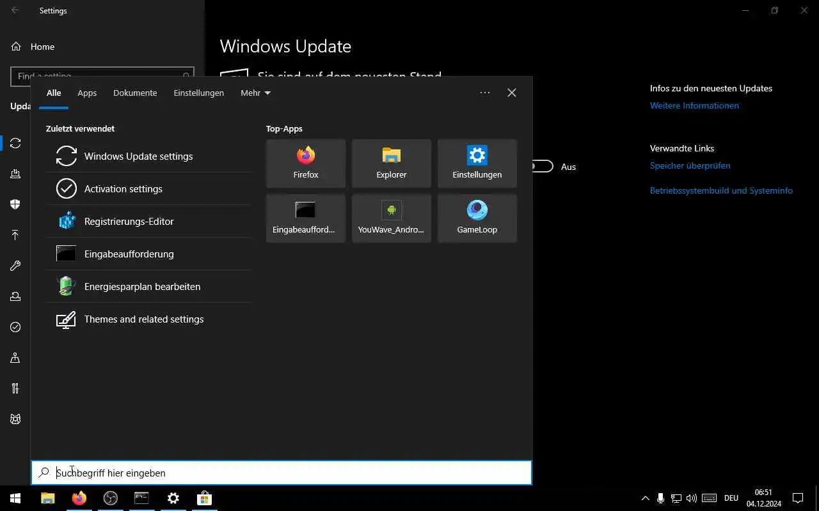Image resolution: width=819 pixels, height=511 pixels.
Task: Open network tray icon
Action: click(x=676, y=498)
